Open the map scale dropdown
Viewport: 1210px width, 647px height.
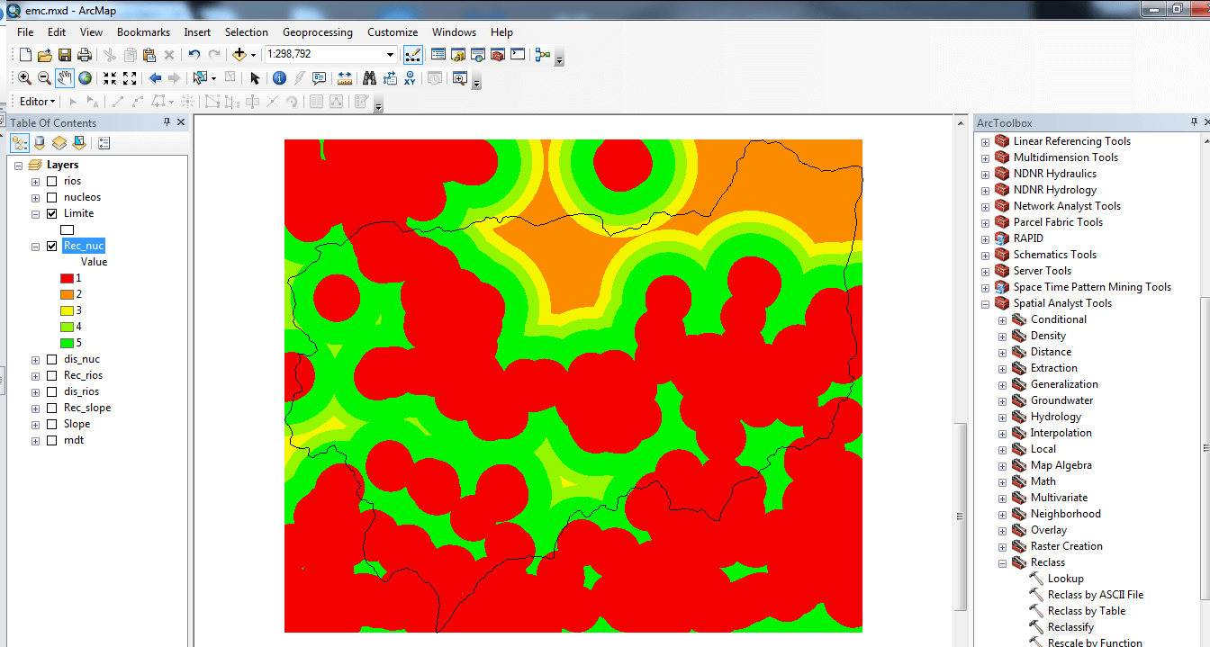390,55
